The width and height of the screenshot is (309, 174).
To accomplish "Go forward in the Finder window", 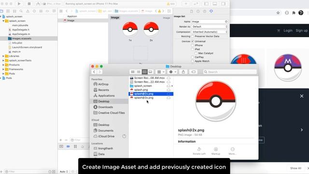I will 99,72.
